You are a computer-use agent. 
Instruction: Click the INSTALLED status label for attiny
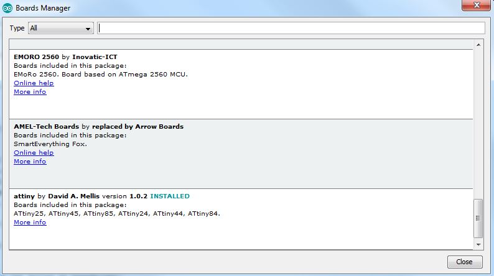pyautogui.click(x=170, y=196)
